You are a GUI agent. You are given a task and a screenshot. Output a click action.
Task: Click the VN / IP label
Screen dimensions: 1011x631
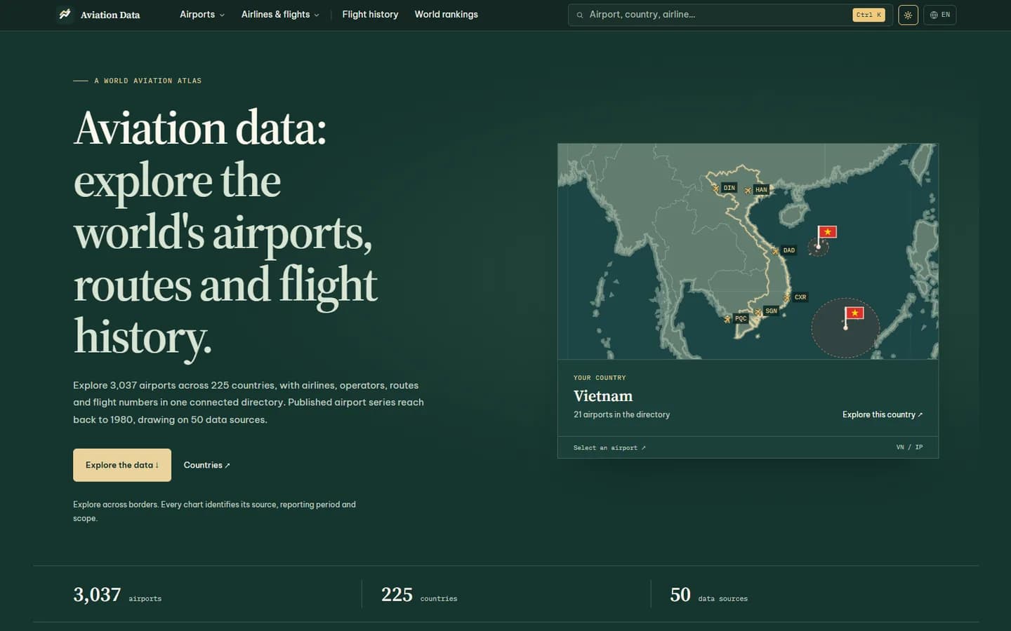point(909,447)
